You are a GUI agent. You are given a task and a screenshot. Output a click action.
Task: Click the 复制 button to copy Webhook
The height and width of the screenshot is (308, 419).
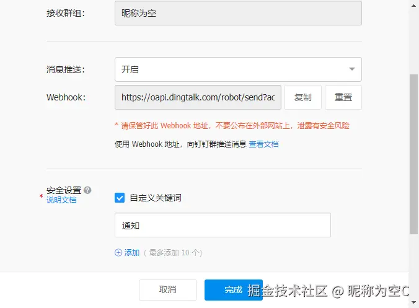pos(302,97)
